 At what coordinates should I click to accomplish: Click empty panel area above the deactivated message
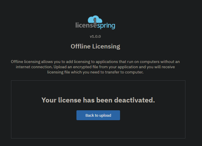click(98, 88)
